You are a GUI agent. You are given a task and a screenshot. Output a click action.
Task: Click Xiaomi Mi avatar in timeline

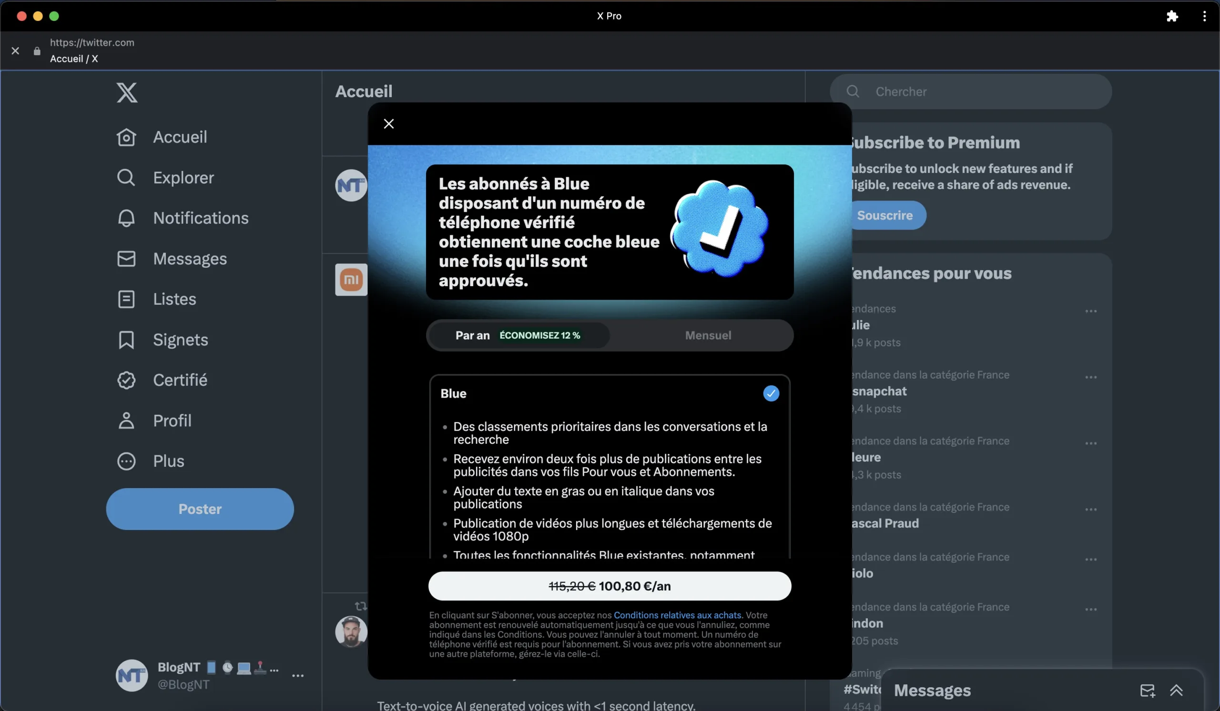point(351,280)
